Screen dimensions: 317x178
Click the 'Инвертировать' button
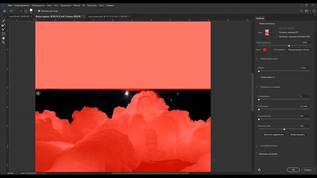click(x=297, y=134)
